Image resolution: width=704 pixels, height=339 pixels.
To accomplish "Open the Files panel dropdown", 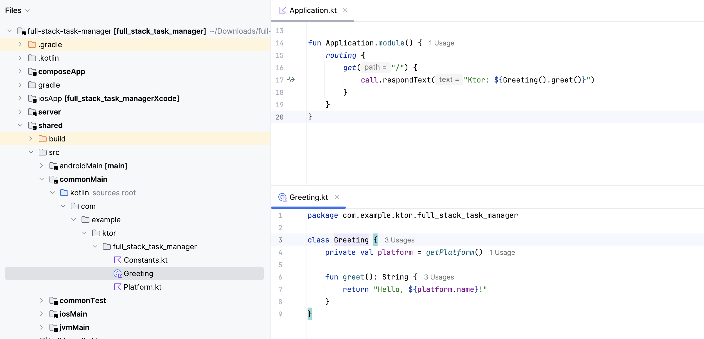I will coord(27,10).
